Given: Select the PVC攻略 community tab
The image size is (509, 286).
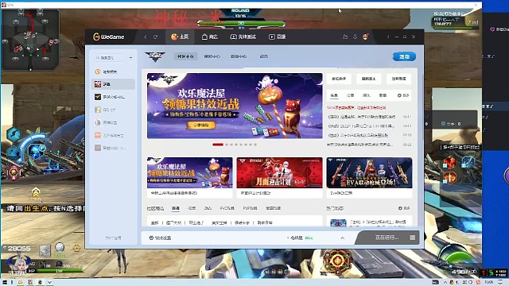Looking at the screenshot, I should coord(227,208).
